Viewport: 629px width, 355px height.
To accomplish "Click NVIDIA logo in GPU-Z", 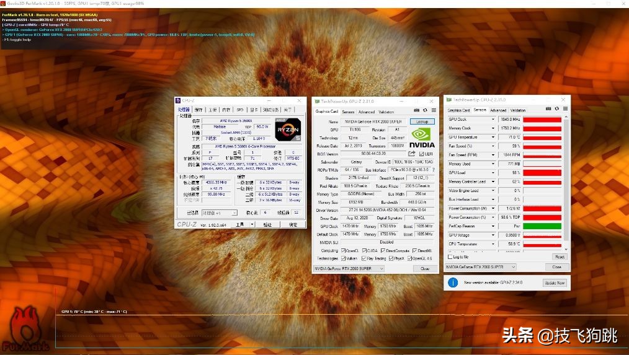I will point(422,138).
